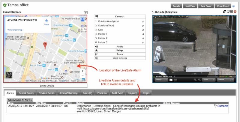Screen dimensions: 240x122
Task: Close the camera view with red X icon
Action: tap(235, 11)
